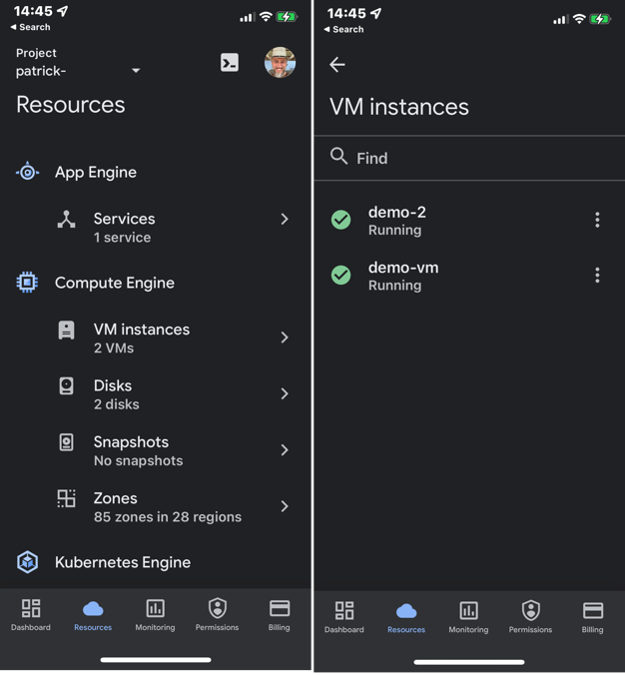Open Disks row chevron
This screenshot has width=625, height=675.
click(x=285, y=393)
